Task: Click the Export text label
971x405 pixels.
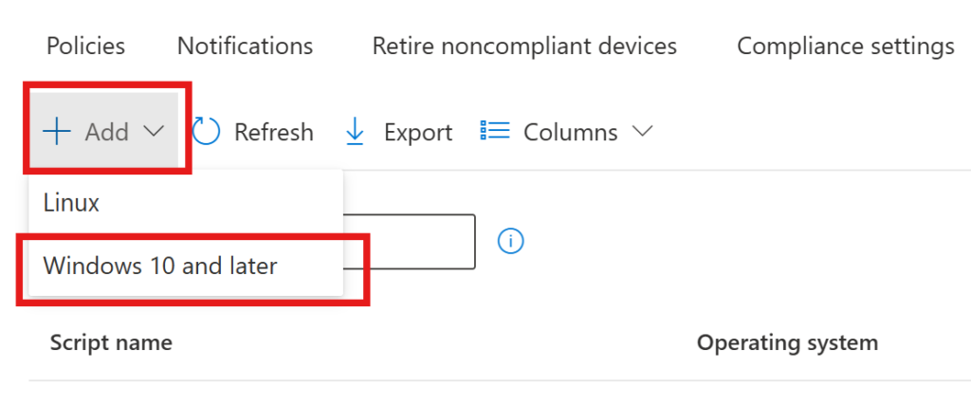Action: pos(418,132)
